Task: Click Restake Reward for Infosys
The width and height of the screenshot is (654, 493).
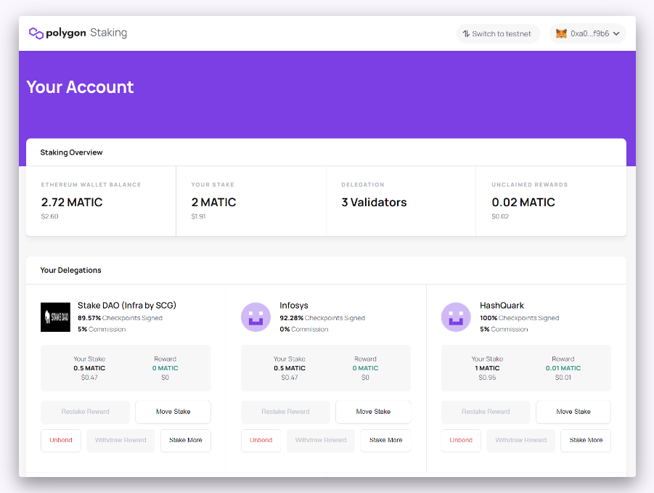Action: [x=285, y=412]
